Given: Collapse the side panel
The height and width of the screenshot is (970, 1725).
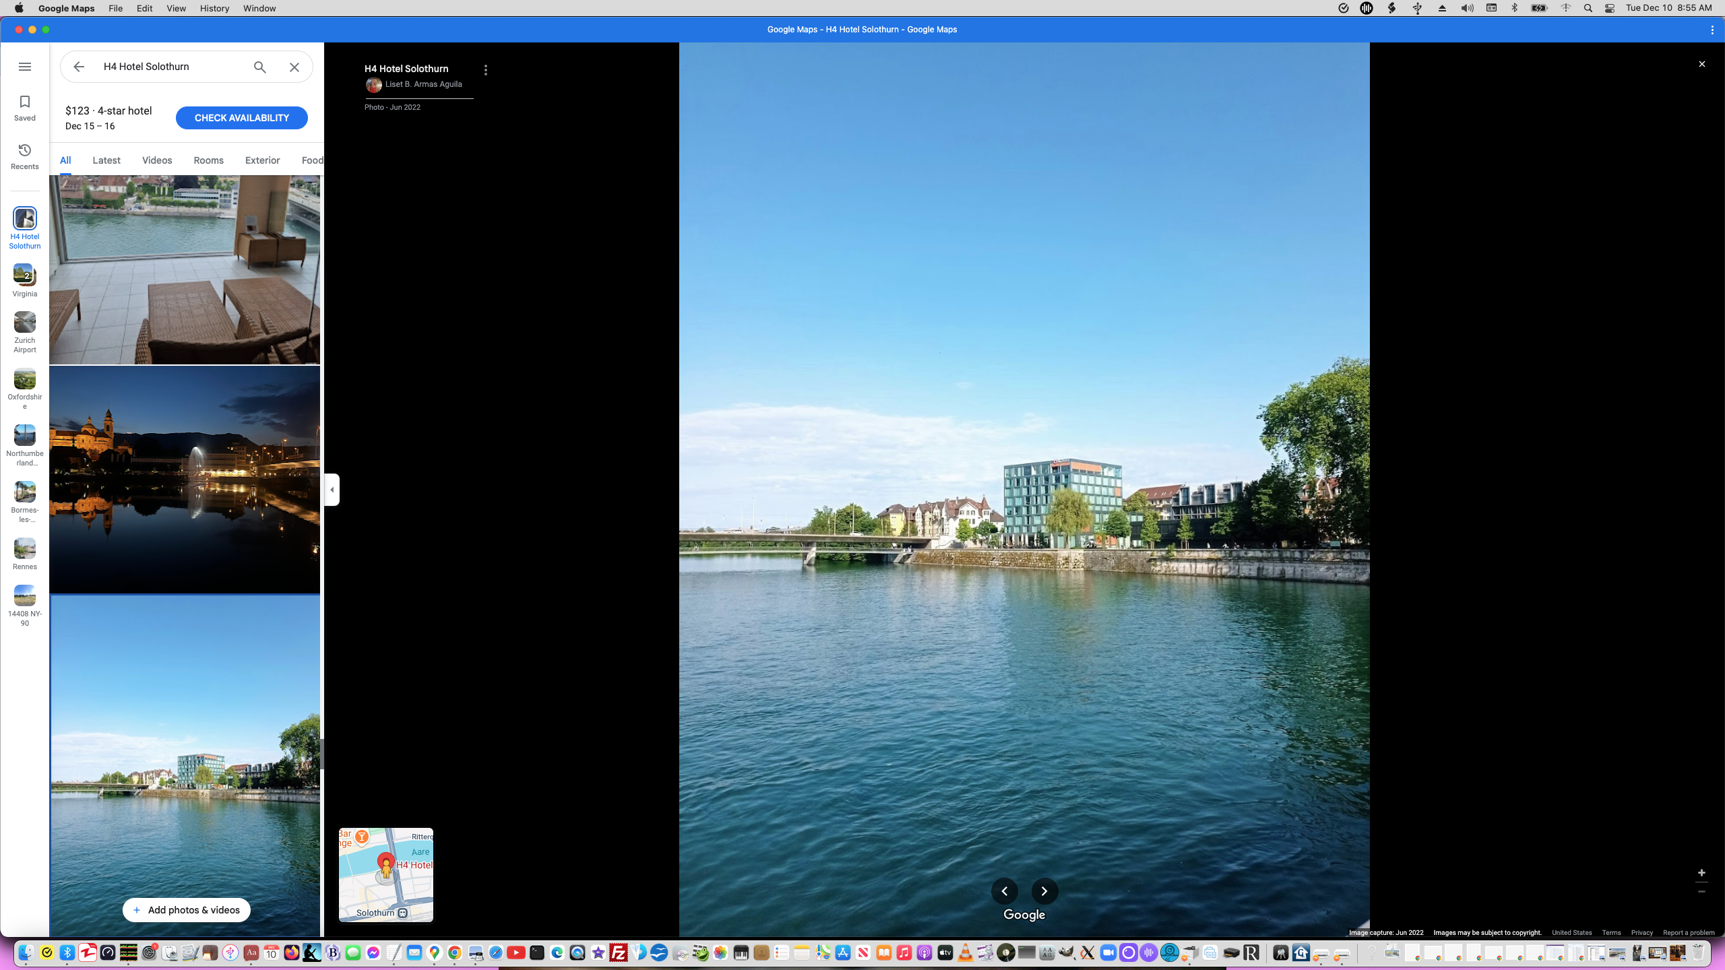Looking at the screenshot, I should [x=332, y=490].
